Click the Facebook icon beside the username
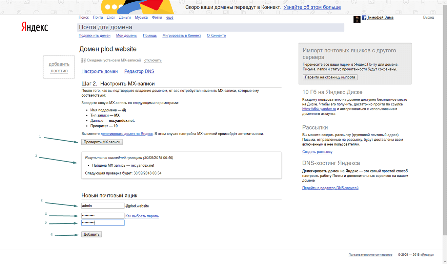Viewport: 447px width, 264px height. [x=364, y=18]
